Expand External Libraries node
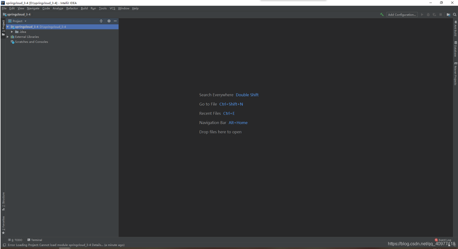Screen dimensions: 458x249 8,37
